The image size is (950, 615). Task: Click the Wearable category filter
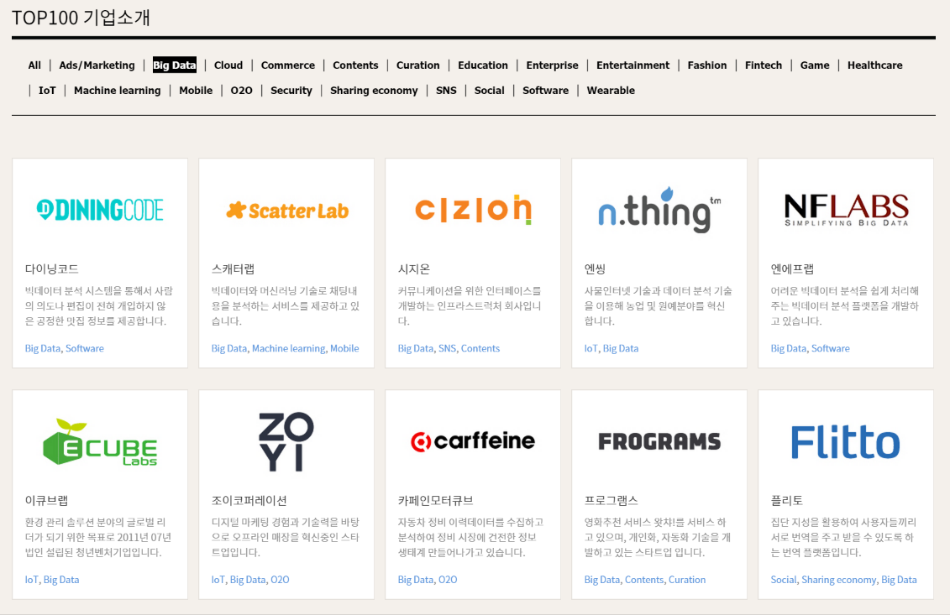pyautogui.click(x=611, y=91)
